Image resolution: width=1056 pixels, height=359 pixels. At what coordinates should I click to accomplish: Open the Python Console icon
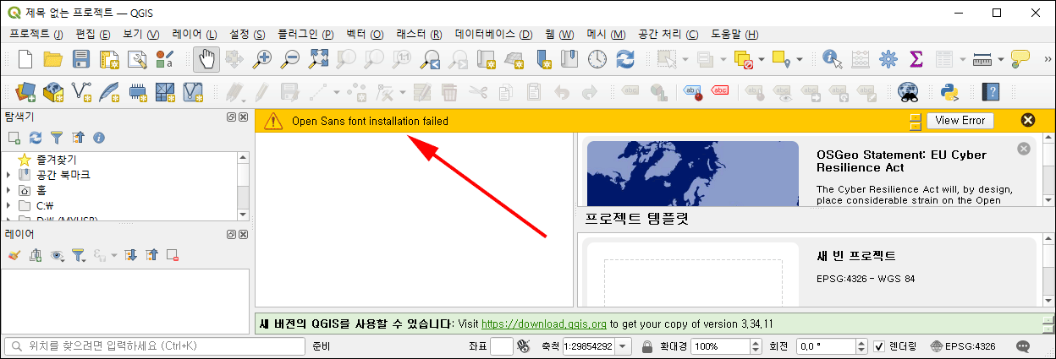[x=949, y=91]
